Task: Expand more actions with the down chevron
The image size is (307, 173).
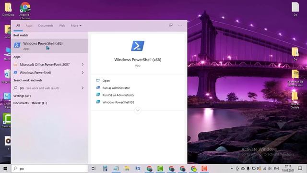Action: [x=138, y=110]
